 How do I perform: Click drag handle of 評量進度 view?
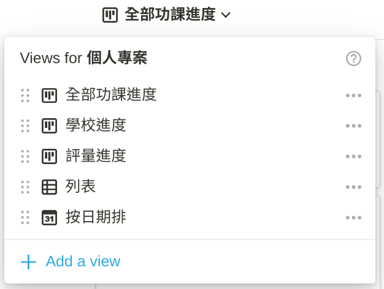[x=25, y=156]
